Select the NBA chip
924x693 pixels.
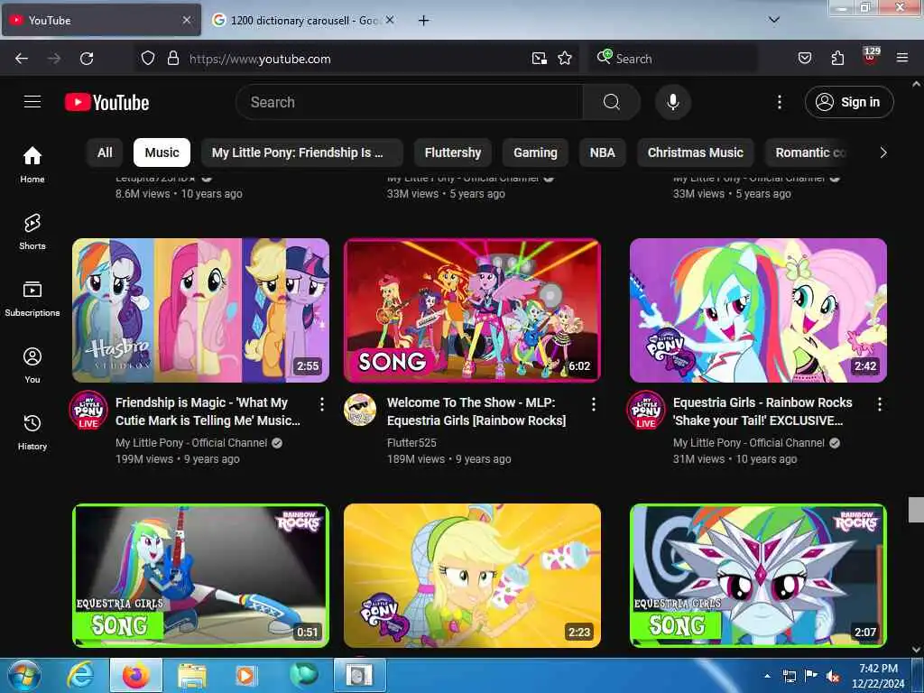[602, 152]
